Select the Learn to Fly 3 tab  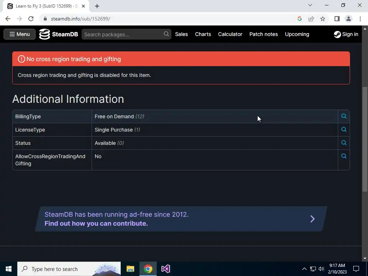click(x=46, y=6)
